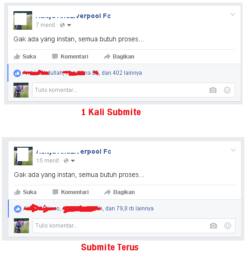Click the camera icon in the bottom comment box
250x261 pixels.
click(x=213, y=226)
